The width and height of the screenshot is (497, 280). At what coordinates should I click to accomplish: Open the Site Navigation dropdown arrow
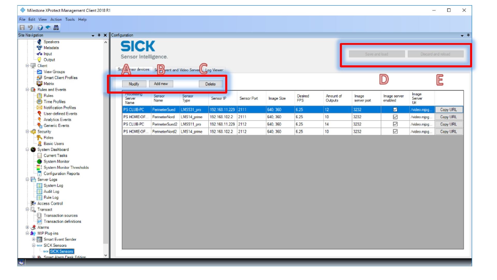click(93, 35)
